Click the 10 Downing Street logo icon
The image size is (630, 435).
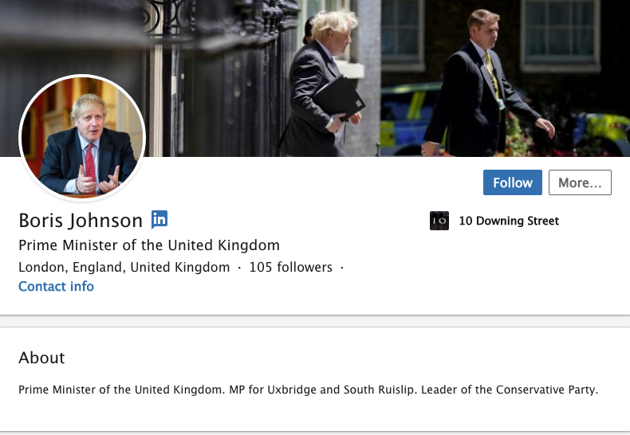click(x=439, y=221)
